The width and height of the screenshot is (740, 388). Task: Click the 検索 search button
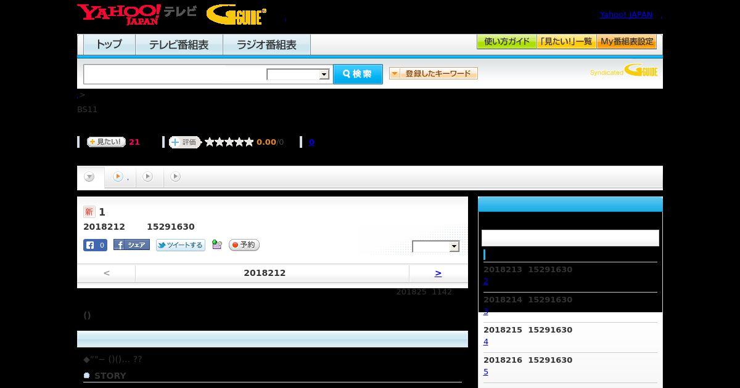click(x=358, y=74)
